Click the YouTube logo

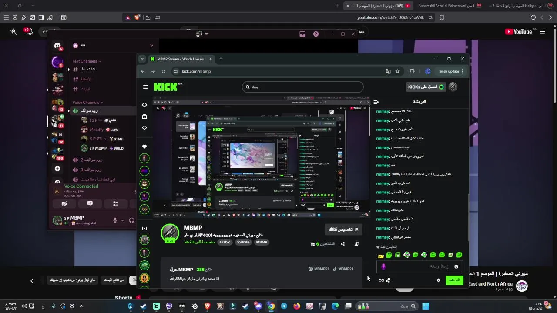tap(518, 32)
